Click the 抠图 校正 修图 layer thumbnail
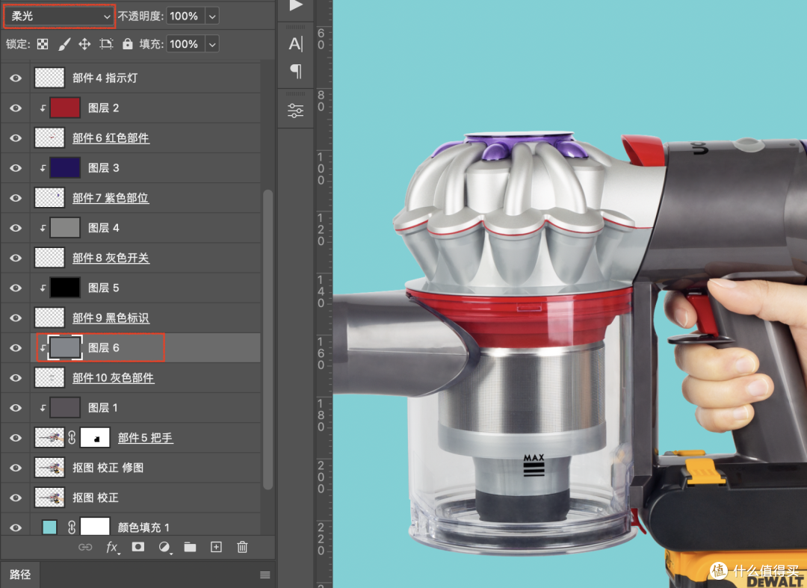This screenshot has height=588, width=807. 49,468
